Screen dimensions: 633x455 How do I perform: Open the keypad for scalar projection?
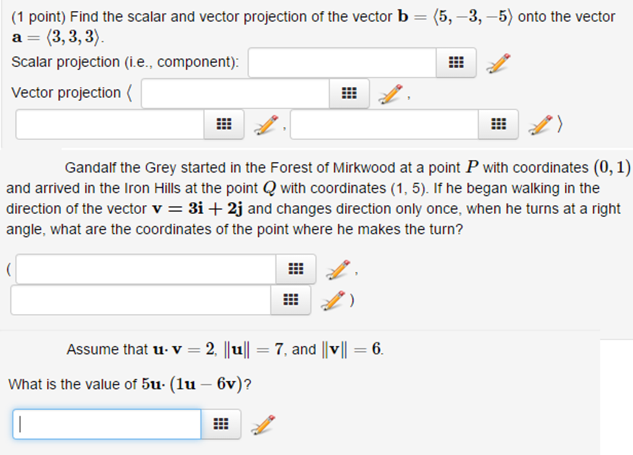point(456,62)
